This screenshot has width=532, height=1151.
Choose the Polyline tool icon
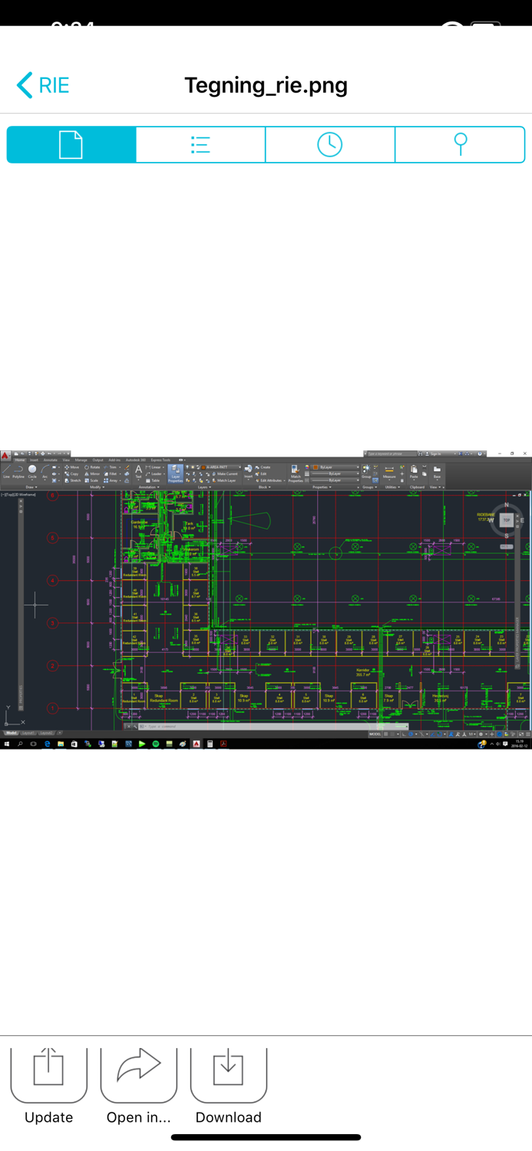pos(18,471)
